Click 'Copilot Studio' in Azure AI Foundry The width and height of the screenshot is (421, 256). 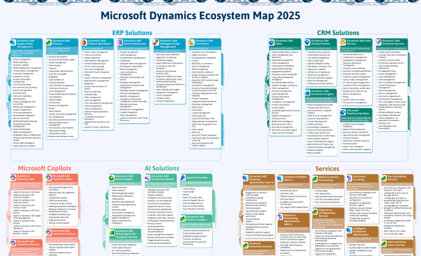point(189,189)
